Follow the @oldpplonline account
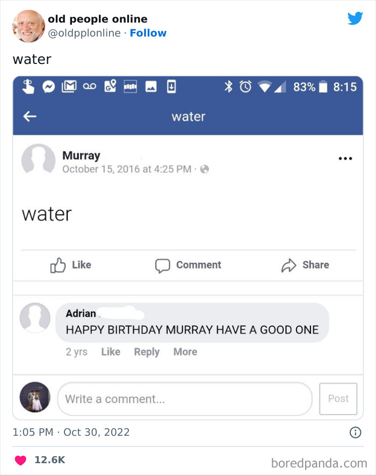The height and width of the screenshot is (475, 376). coord(148,33)
